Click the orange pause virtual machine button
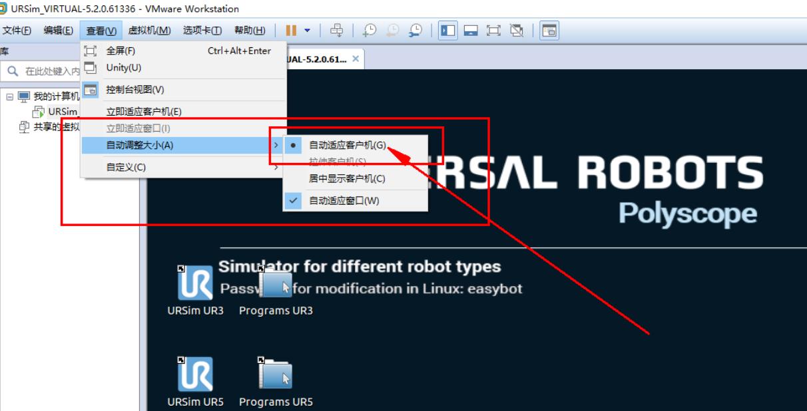The image size is (807, 411). pyautogui.click(x=291, y=31)
